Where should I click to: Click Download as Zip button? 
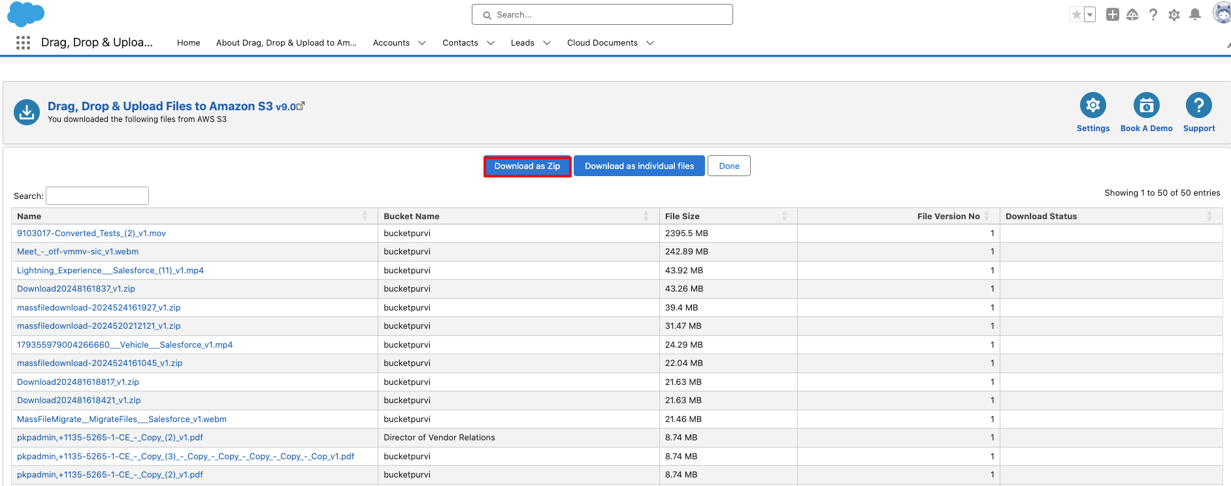(x=527, y=166)
